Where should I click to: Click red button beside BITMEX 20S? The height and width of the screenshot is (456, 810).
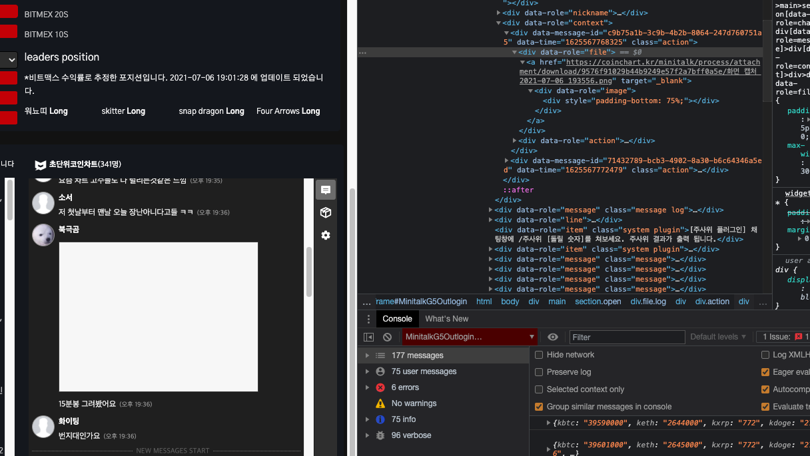click(8, 11)
